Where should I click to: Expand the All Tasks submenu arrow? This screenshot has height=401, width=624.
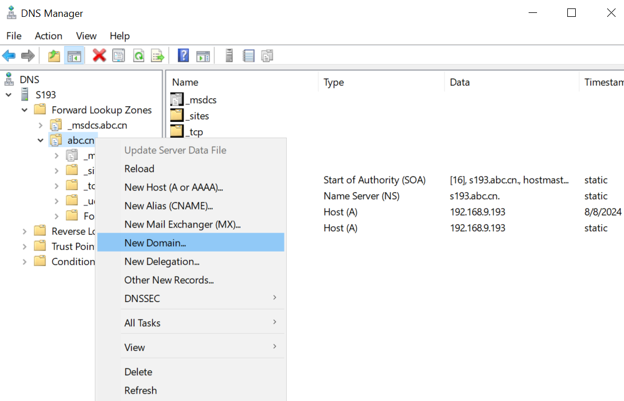[x=274, y=322]
